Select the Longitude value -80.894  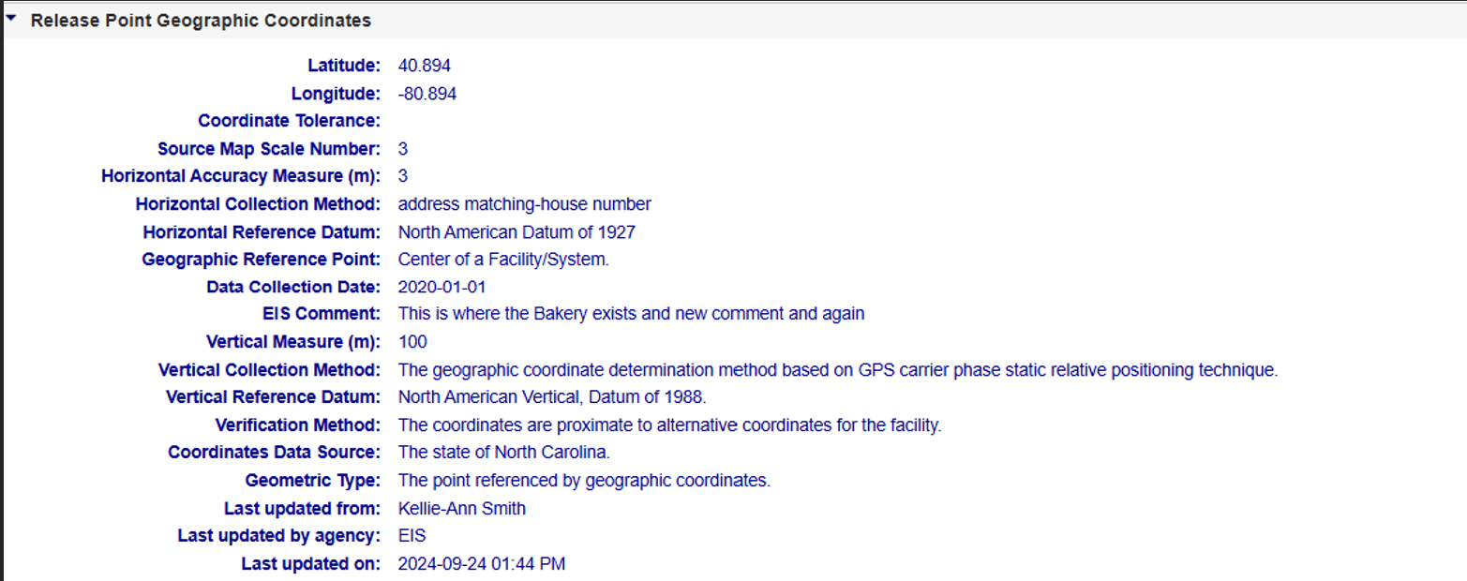427,94
